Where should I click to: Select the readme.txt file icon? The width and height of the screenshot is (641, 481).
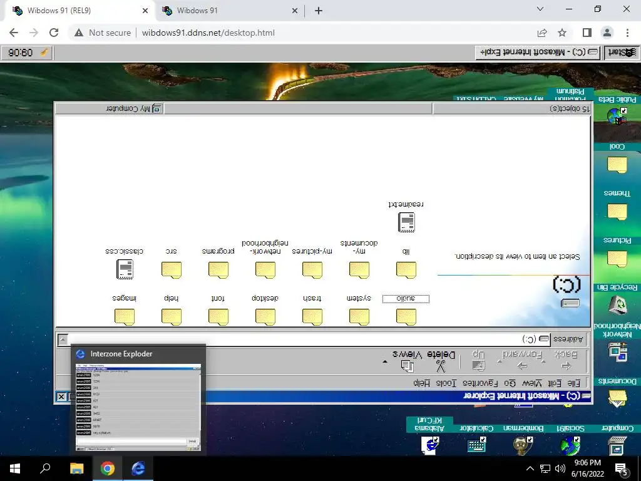pyautogui.click(x=406, y=222)
